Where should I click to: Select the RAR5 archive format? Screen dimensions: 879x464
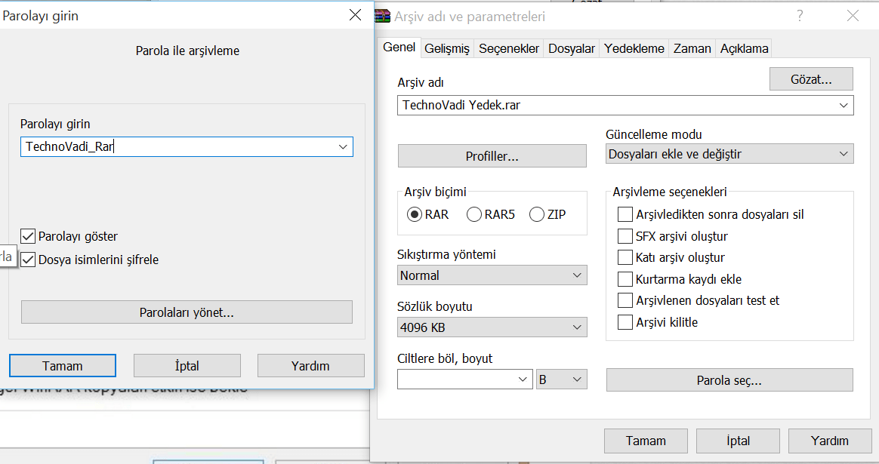[474, 214]
